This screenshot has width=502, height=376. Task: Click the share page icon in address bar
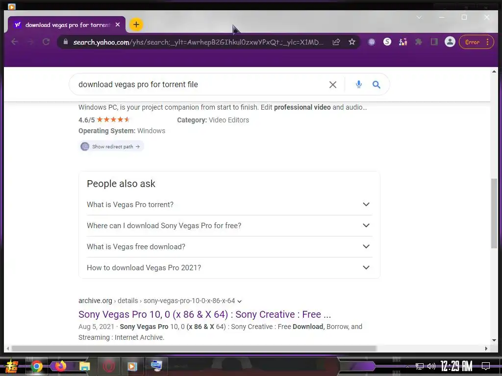tap(336, 42)
